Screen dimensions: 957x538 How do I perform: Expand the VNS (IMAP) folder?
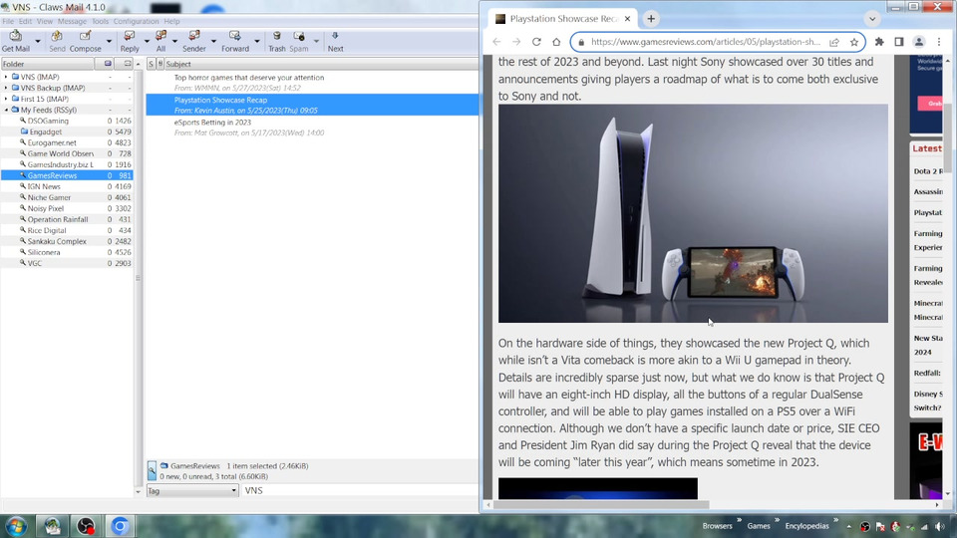tap(6, 77)
